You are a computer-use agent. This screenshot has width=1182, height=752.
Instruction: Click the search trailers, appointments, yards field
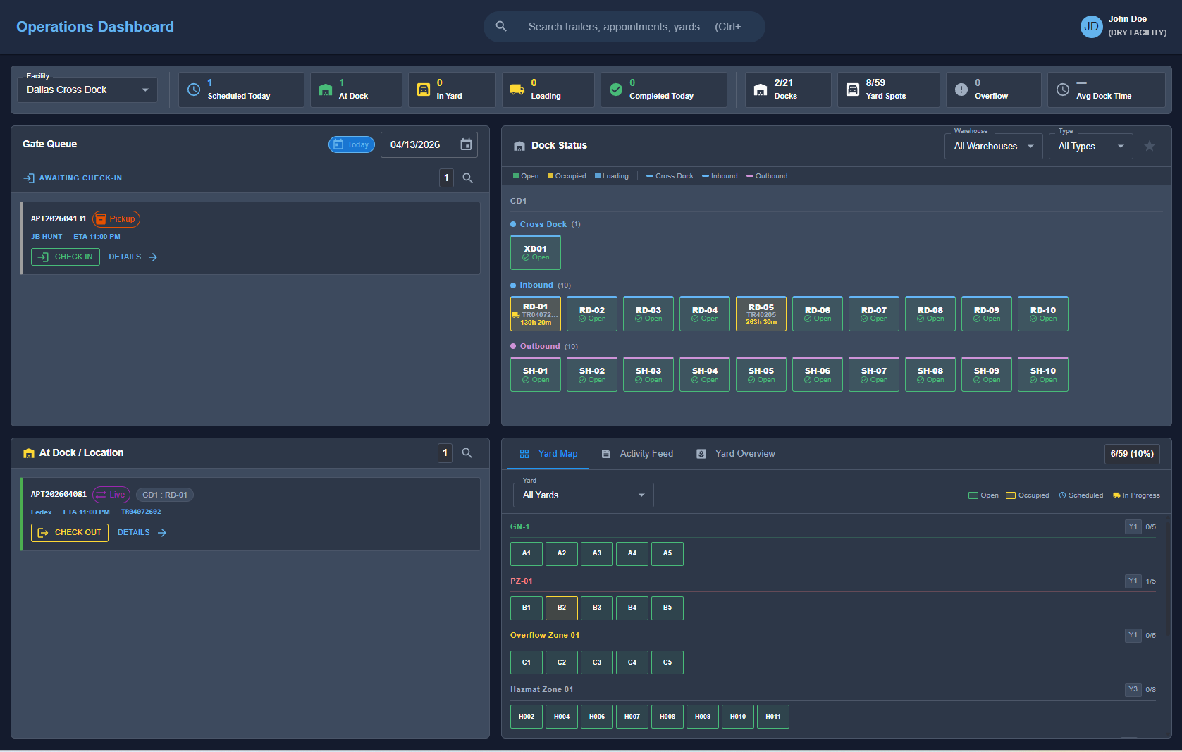click(x=624, y=27)
